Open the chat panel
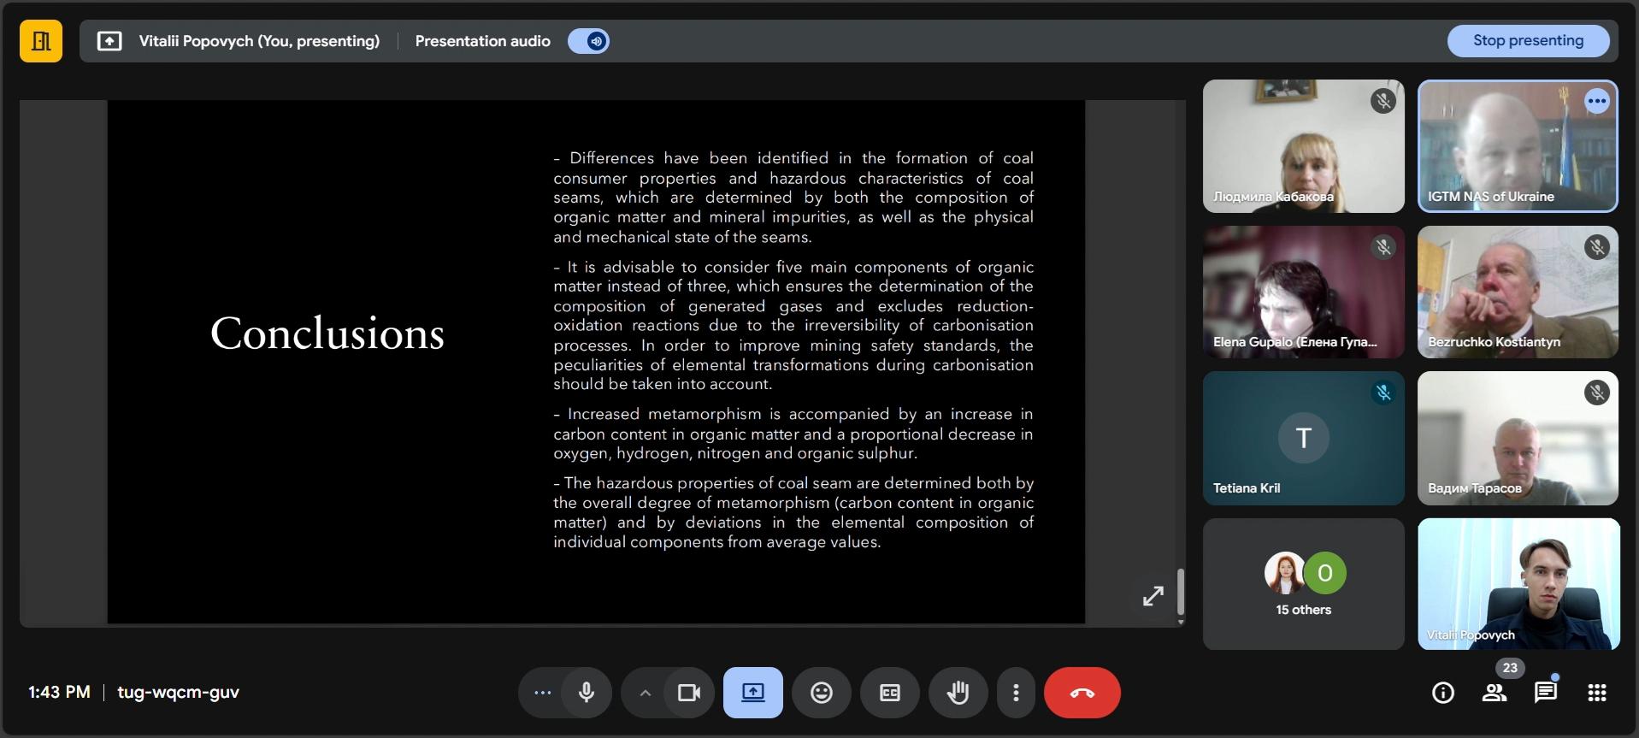This screenshot has height=738, width=1639. pyautogui.click(x=1545, y=693)
